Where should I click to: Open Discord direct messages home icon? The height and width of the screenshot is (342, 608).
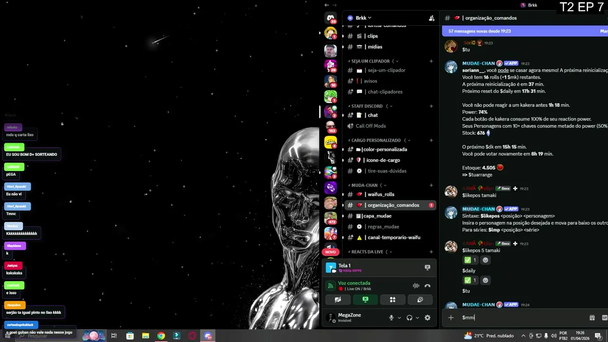tap(331, 18)
